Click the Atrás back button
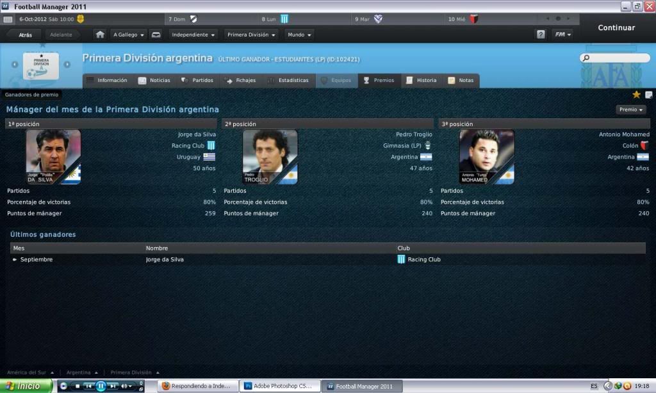The height and width of the screenshot is (393, 656). (25, 35)
